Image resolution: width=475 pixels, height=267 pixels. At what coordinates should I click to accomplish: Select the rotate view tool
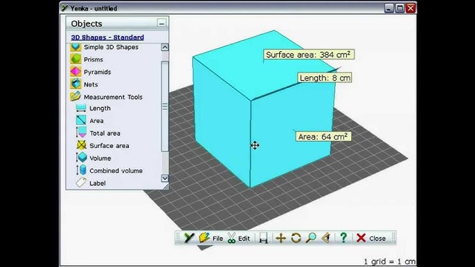[x=296, y=238]
